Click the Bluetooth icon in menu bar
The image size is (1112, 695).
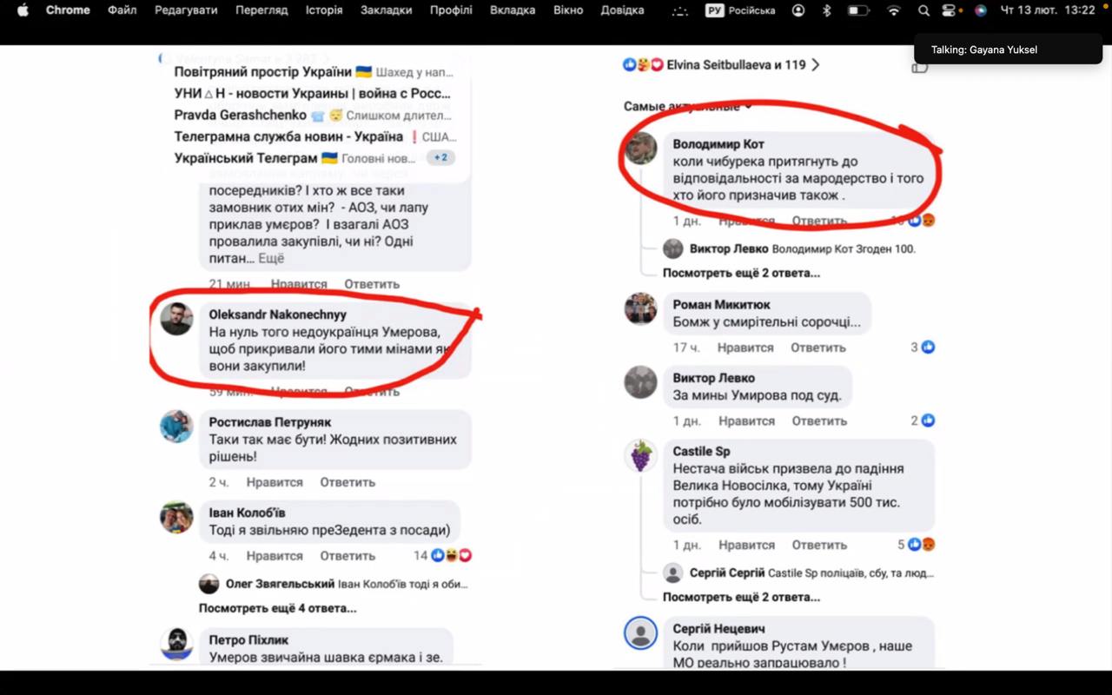(x=827, y=10)
